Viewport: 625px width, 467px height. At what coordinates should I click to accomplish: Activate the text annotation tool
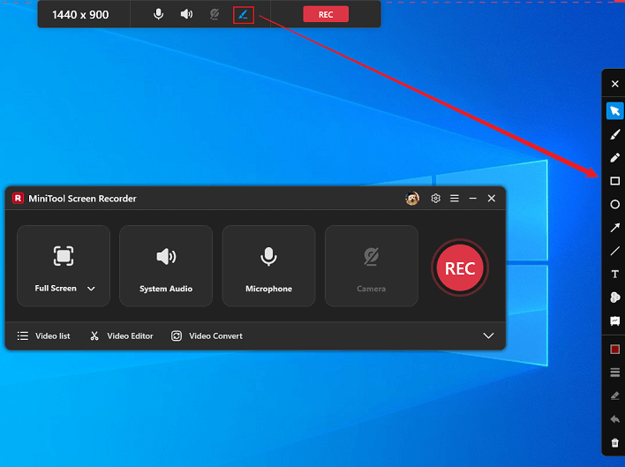click(614, 275)
